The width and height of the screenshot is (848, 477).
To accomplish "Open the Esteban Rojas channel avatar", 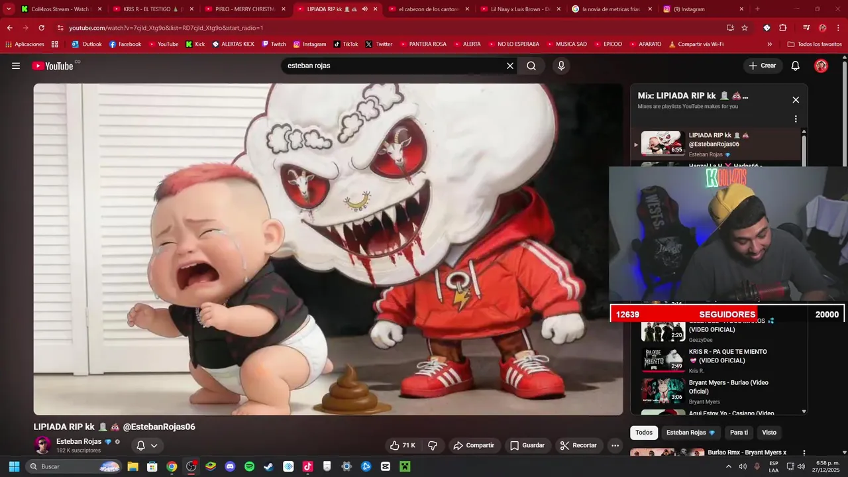I will [x=42, y=445].
